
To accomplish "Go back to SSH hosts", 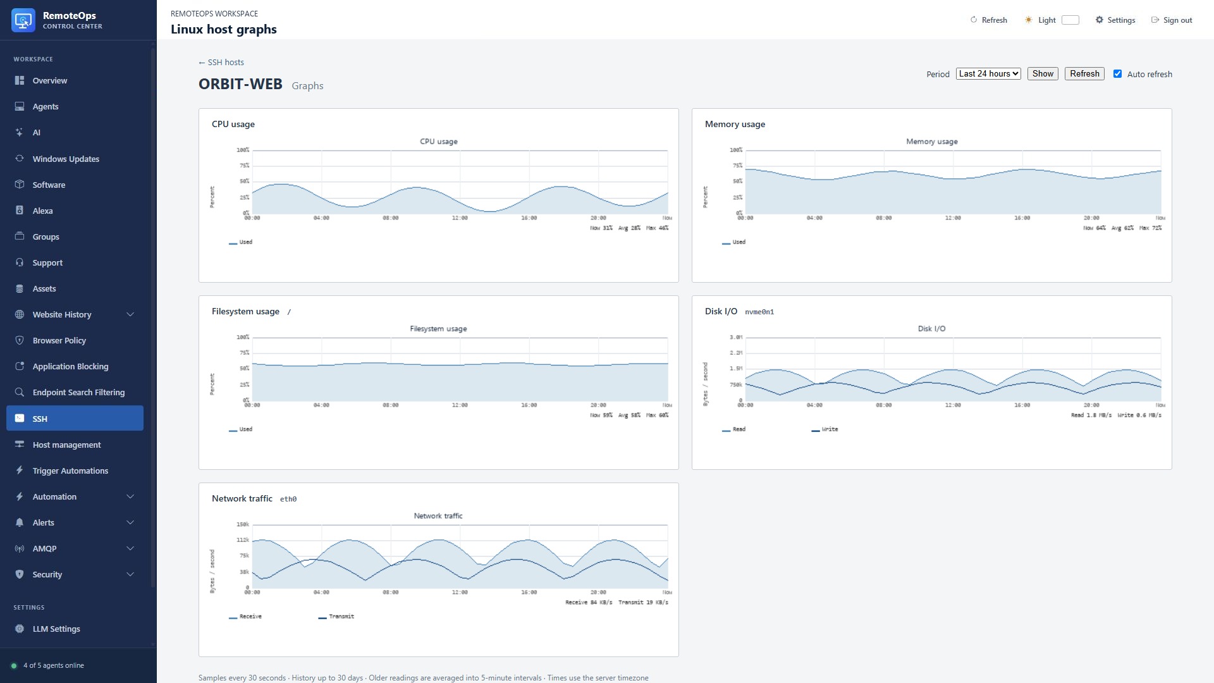I will click(221, 62).
